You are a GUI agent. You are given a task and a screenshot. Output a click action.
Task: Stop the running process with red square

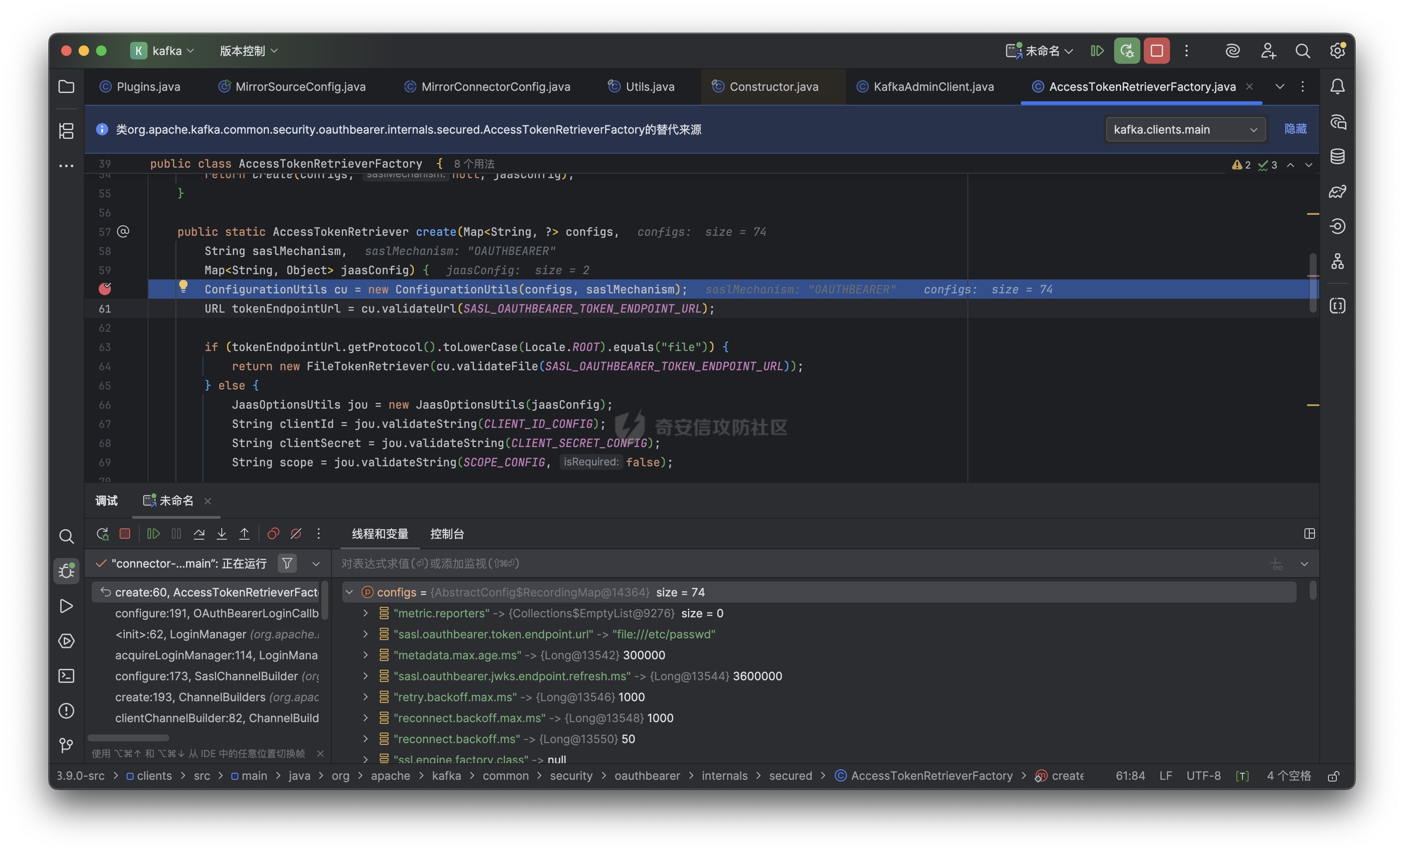click(x=1157, y=51)
